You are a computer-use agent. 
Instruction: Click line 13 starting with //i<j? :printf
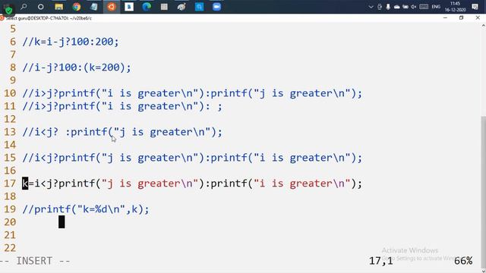coord(122,132)
